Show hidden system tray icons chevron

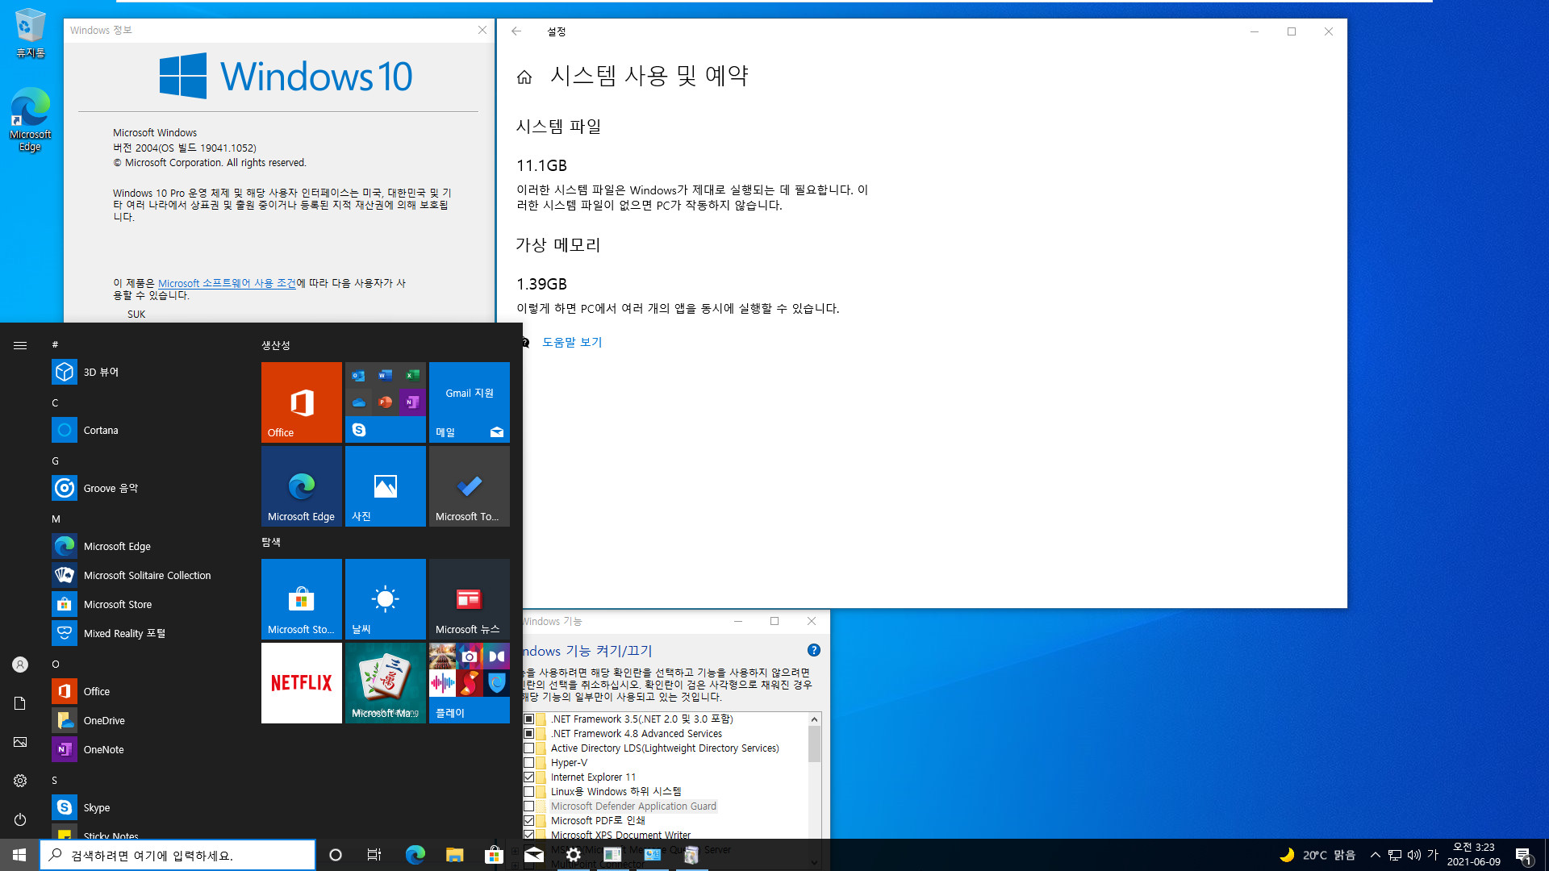click(x=1376, y=855)
